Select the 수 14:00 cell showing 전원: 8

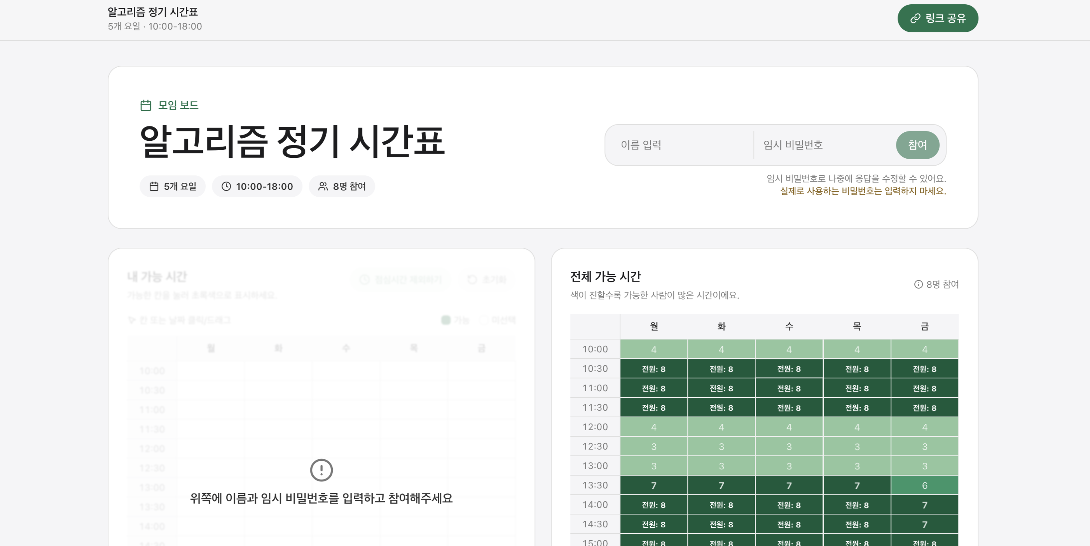pyautogui.click(x=789, y=505)
